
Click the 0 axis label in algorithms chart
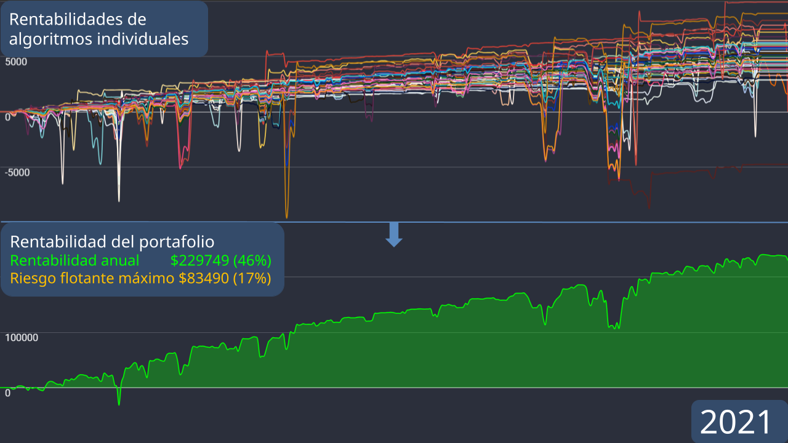click(7, 117)
